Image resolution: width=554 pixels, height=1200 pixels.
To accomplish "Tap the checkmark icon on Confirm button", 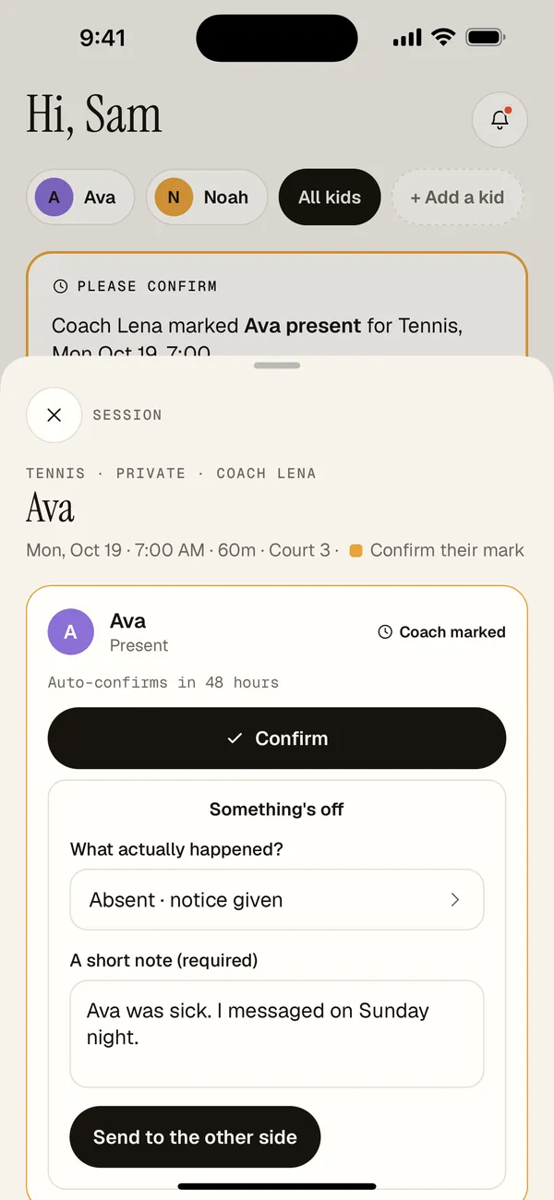I will pos(235,738).
